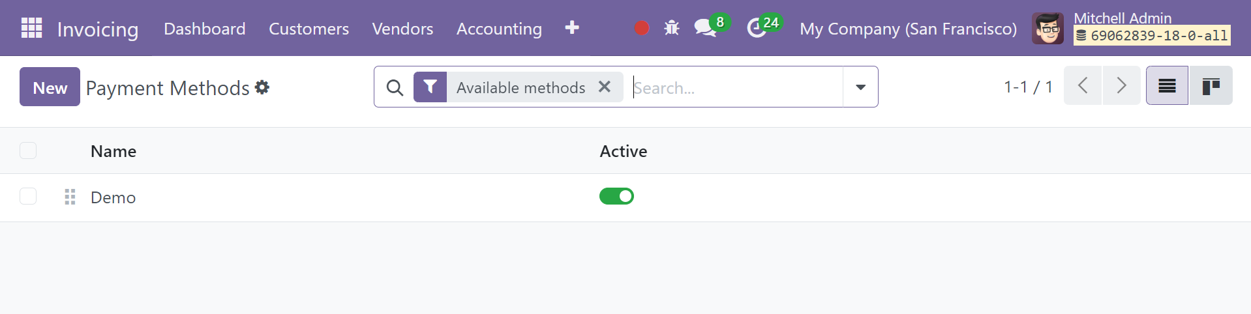Open the debug bug icon menu
The image size is (1251, 314).
point(672,28)
